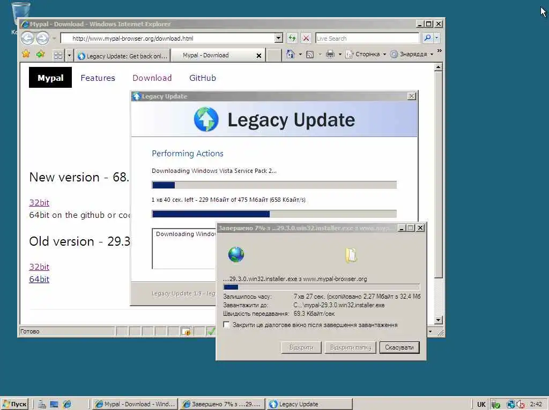Switch to Mypal - Download taskbar button
Viewport: 549px width, 410px height.
coord(136,404)
